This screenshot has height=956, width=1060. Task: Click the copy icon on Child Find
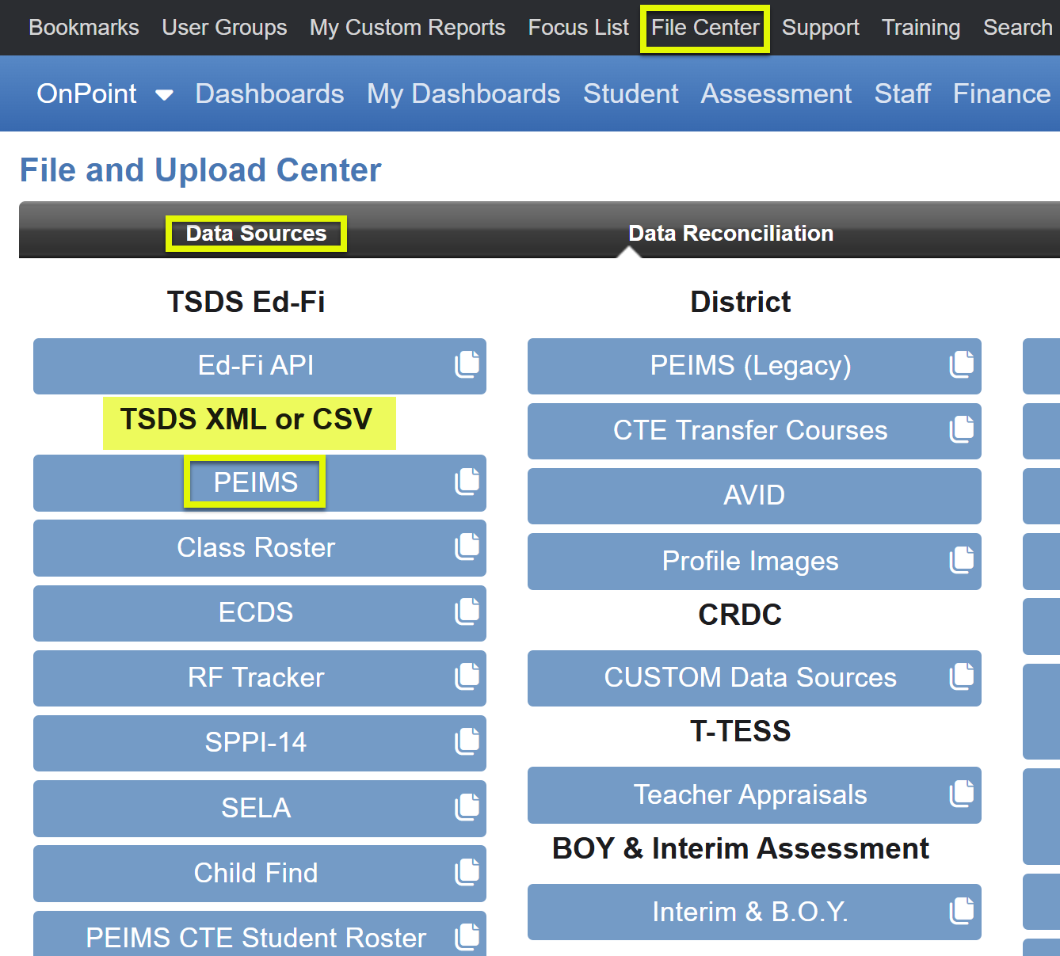coord(468,872)
